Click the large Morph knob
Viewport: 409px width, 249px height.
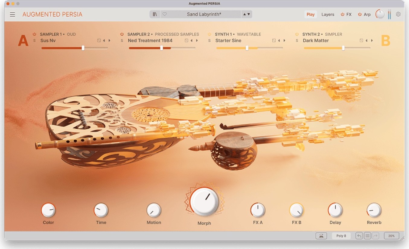pyautogui.click(x=204, y=201)
